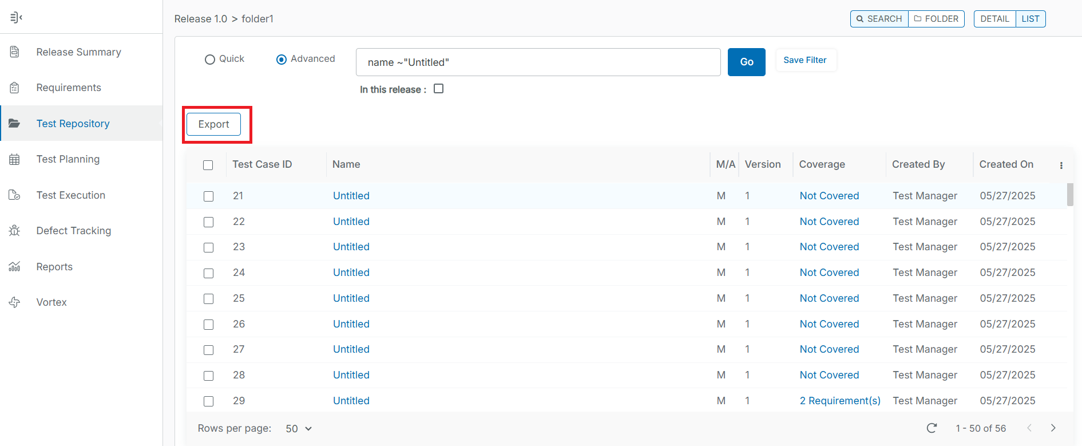Tick the select-all header checkbox
Screen dimensions: 1082x446
click(208, 165)
